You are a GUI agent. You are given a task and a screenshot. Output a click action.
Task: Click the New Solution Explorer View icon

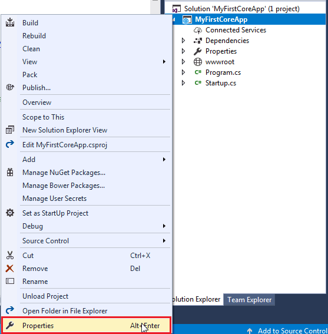(x=10, y=130)
